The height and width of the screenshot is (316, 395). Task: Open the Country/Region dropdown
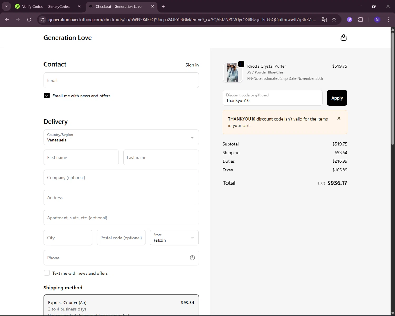121,137
